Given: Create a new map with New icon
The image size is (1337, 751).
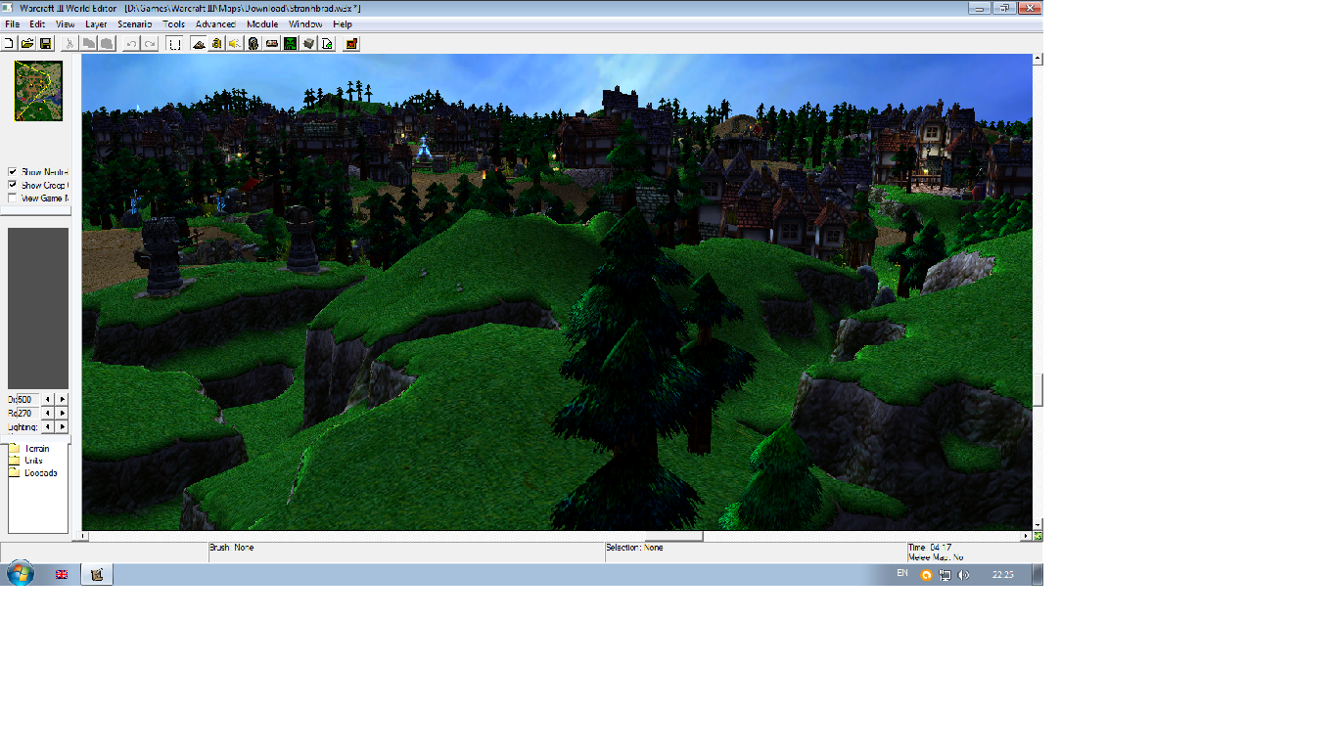Looking at the screenshot, I should (x=9, y=43).
